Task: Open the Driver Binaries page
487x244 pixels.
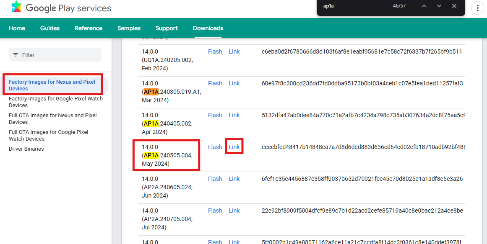Action: (x=26, y=149)
